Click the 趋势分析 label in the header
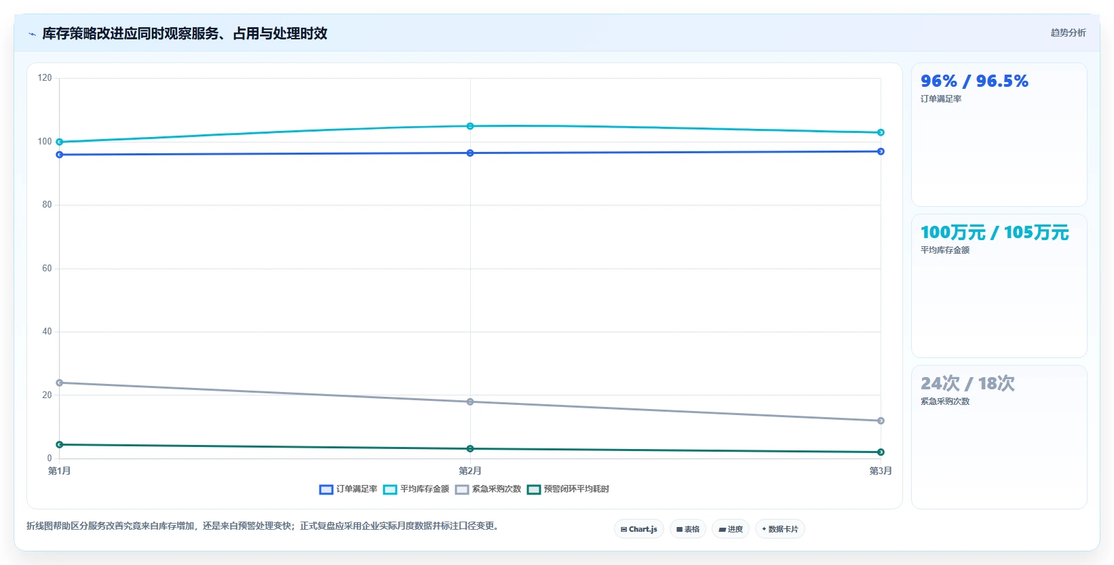The image size is (1114, 565). (x=1068, y=33)
